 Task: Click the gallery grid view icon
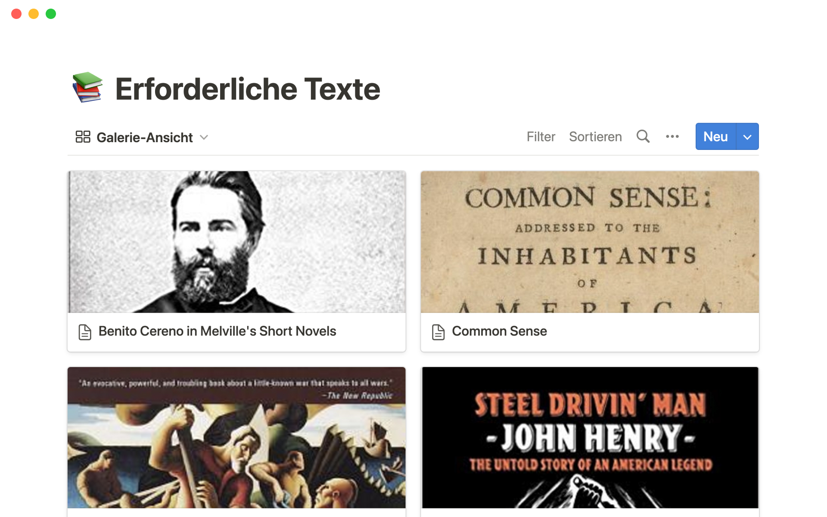tap(83, 137)
